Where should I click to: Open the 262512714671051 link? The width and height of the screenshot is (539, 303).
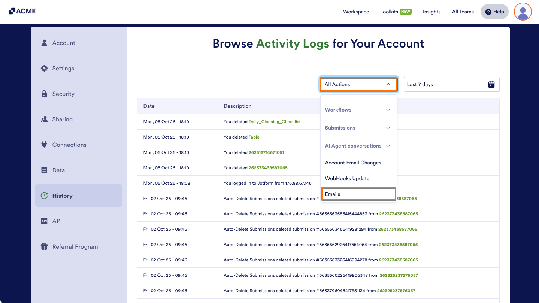pos(266,152)
